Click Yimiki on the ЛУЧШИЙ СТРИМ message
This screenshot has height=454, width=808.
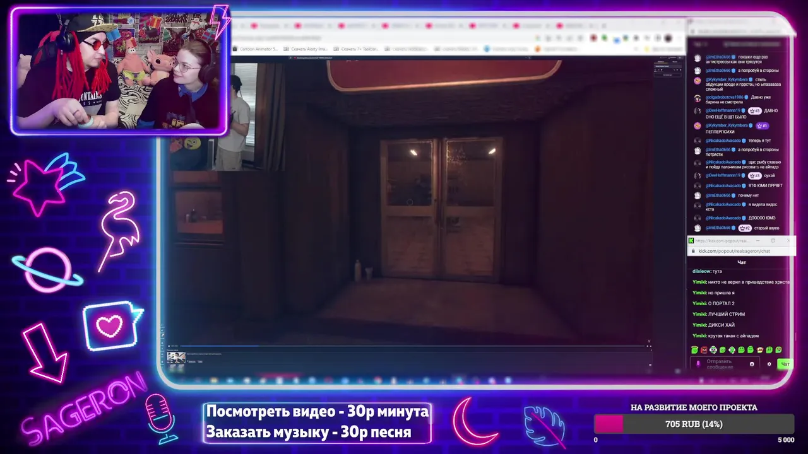[699, 314]
